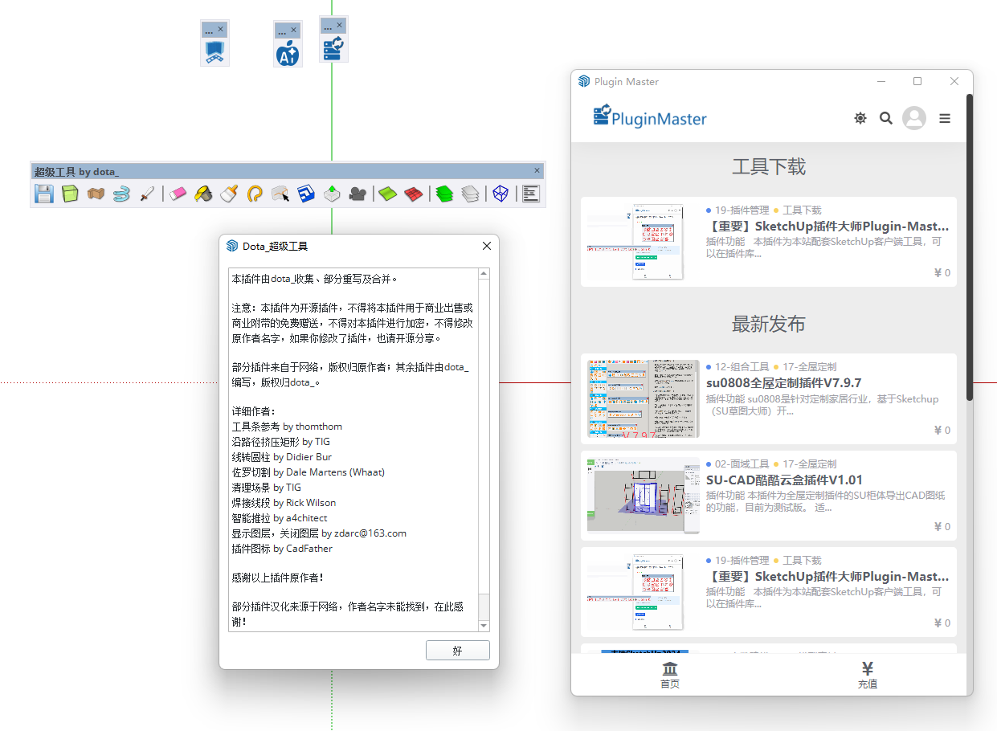The height and width of the screenshot is (731, 997).
Task: Click the video camera icon in toolbar
Action: tap(358, 194)
